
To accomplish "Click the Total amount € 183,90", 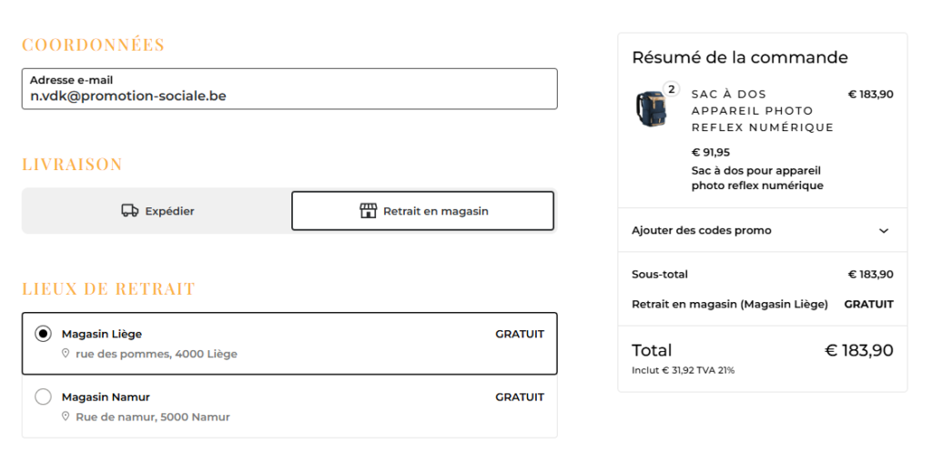I will point(859,350).
